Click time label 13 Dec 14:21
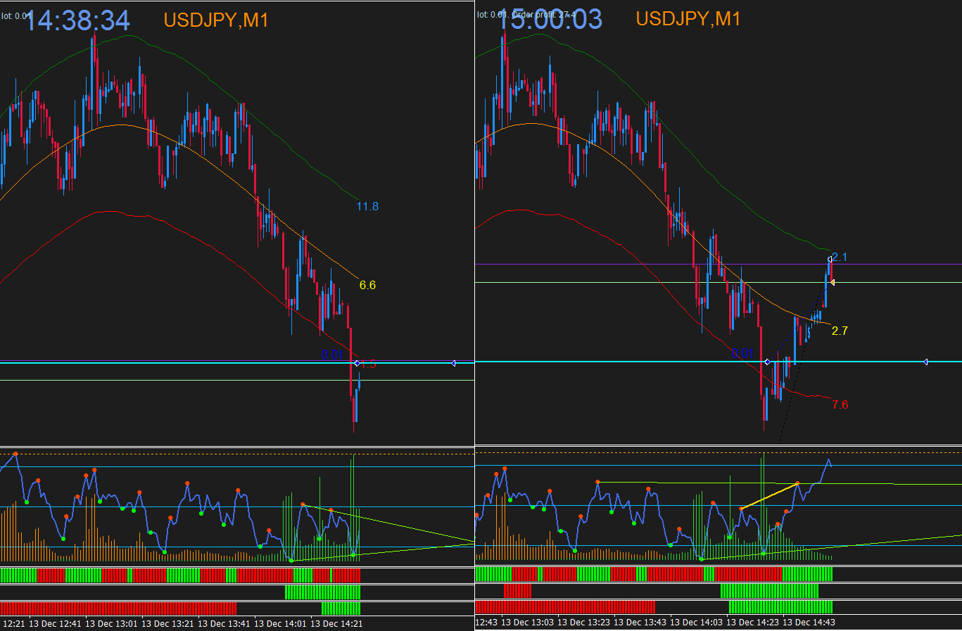Image resolution: width=962 pixels, height=631 pixels. (x=336, y=623)
